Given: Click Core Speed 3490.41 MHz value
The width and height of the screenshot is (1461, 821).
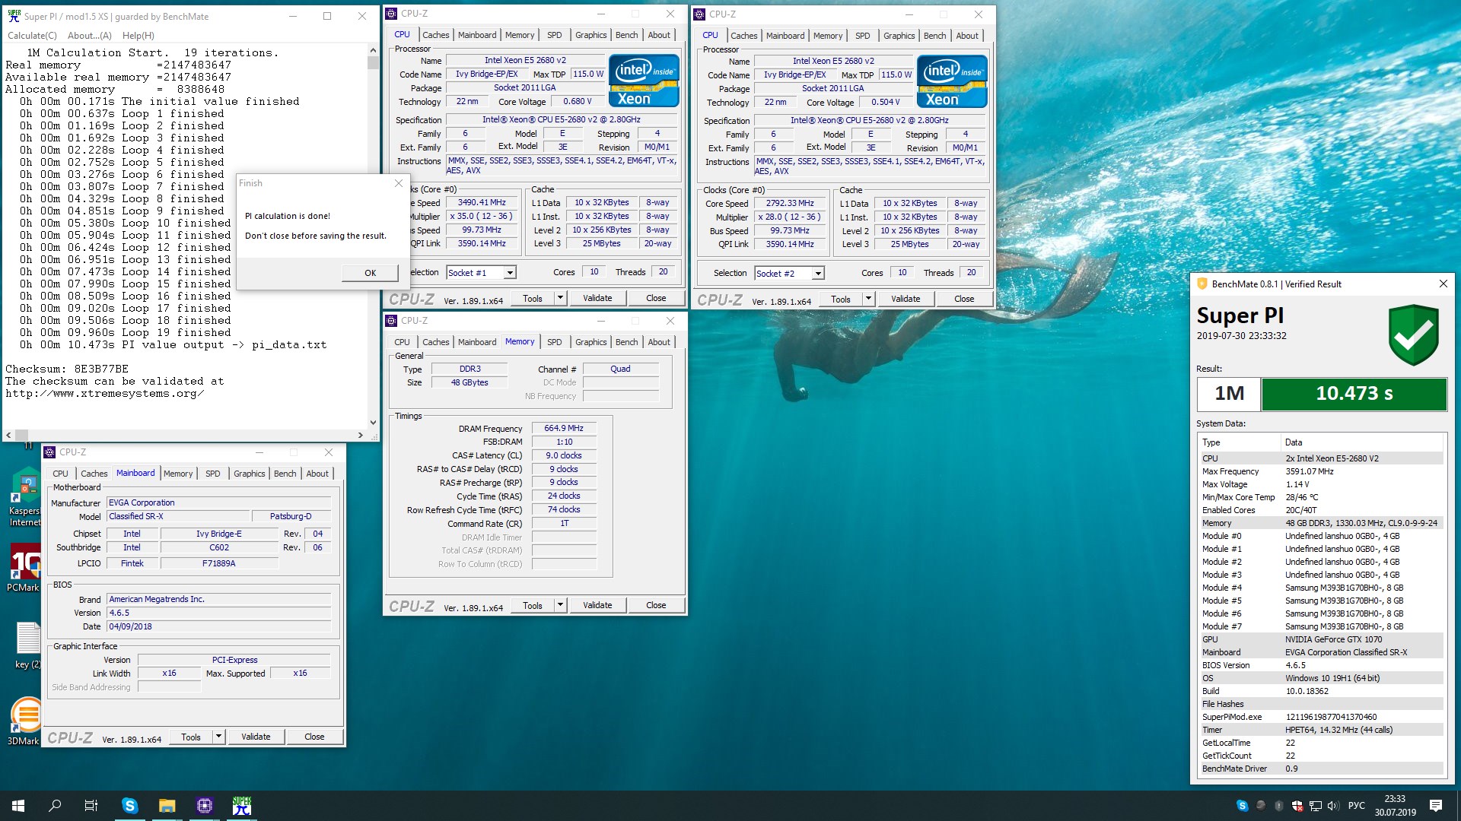Looking at the screenshot, I should click(x=482, y=203).
